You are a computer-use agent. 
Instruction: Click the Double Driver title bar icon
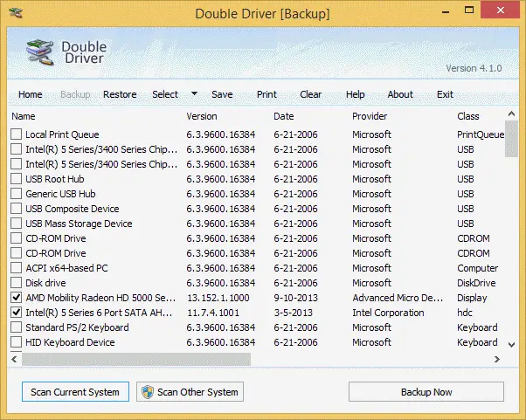[16, 13]
